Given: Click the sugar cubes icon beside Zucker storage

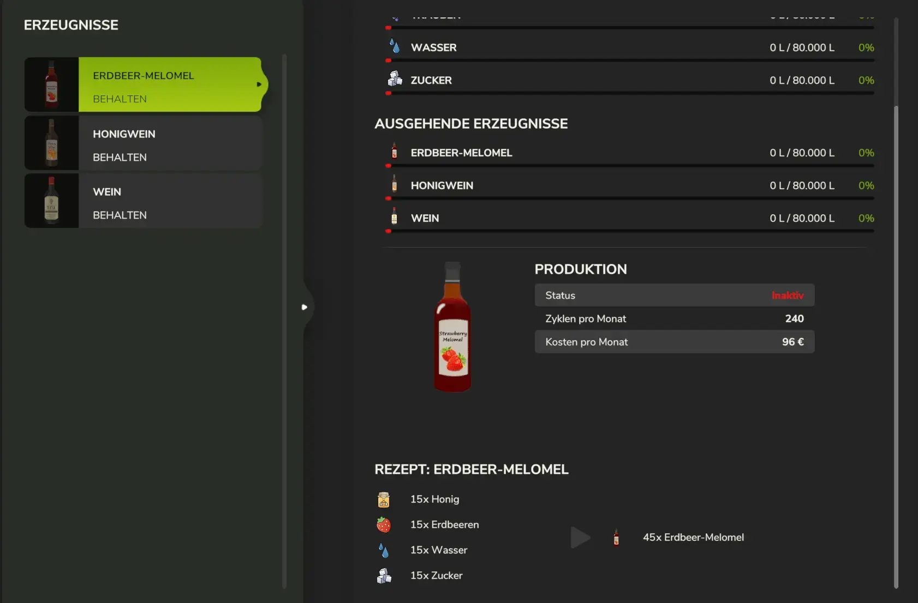Looking at the screenshot, I should [x=395, y=79].
